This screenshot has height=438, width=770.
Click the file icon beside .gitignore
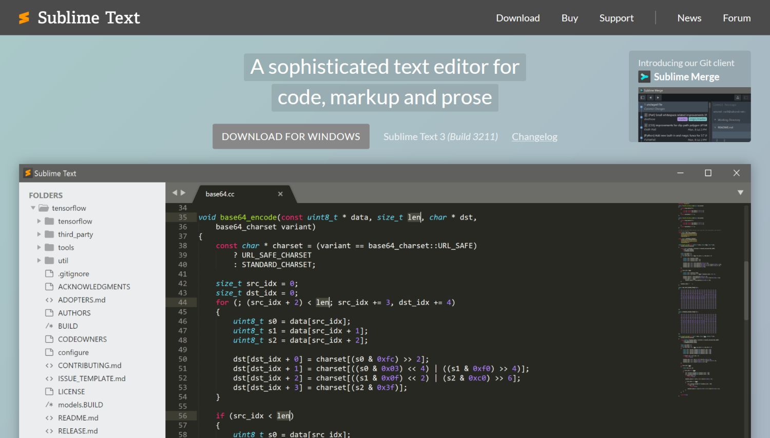click(48, 273)
